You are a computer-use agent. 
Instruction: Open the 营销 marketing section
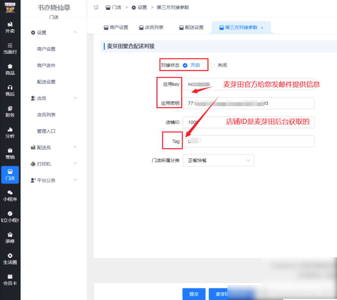point(10,152)
